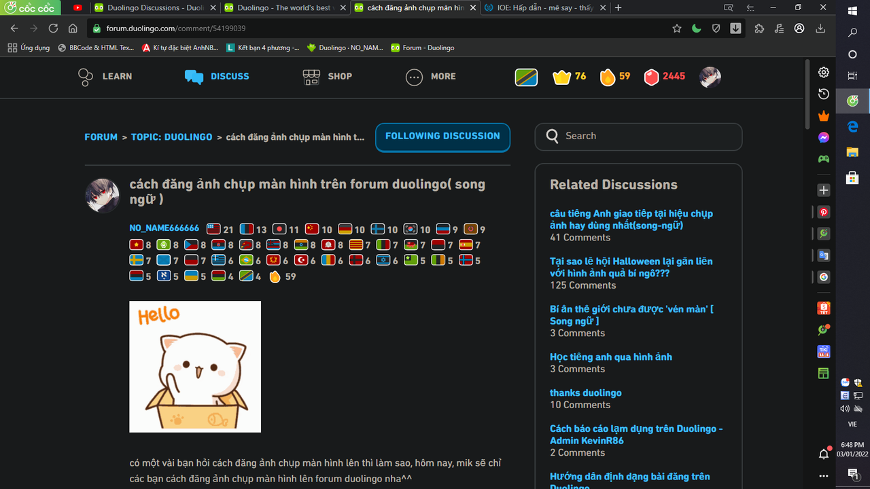Click the TOPIC: DUOLINGO breadcrumb link
This screenshot has height=489, width=870.
pyautogui.click(x=171, y=137)
